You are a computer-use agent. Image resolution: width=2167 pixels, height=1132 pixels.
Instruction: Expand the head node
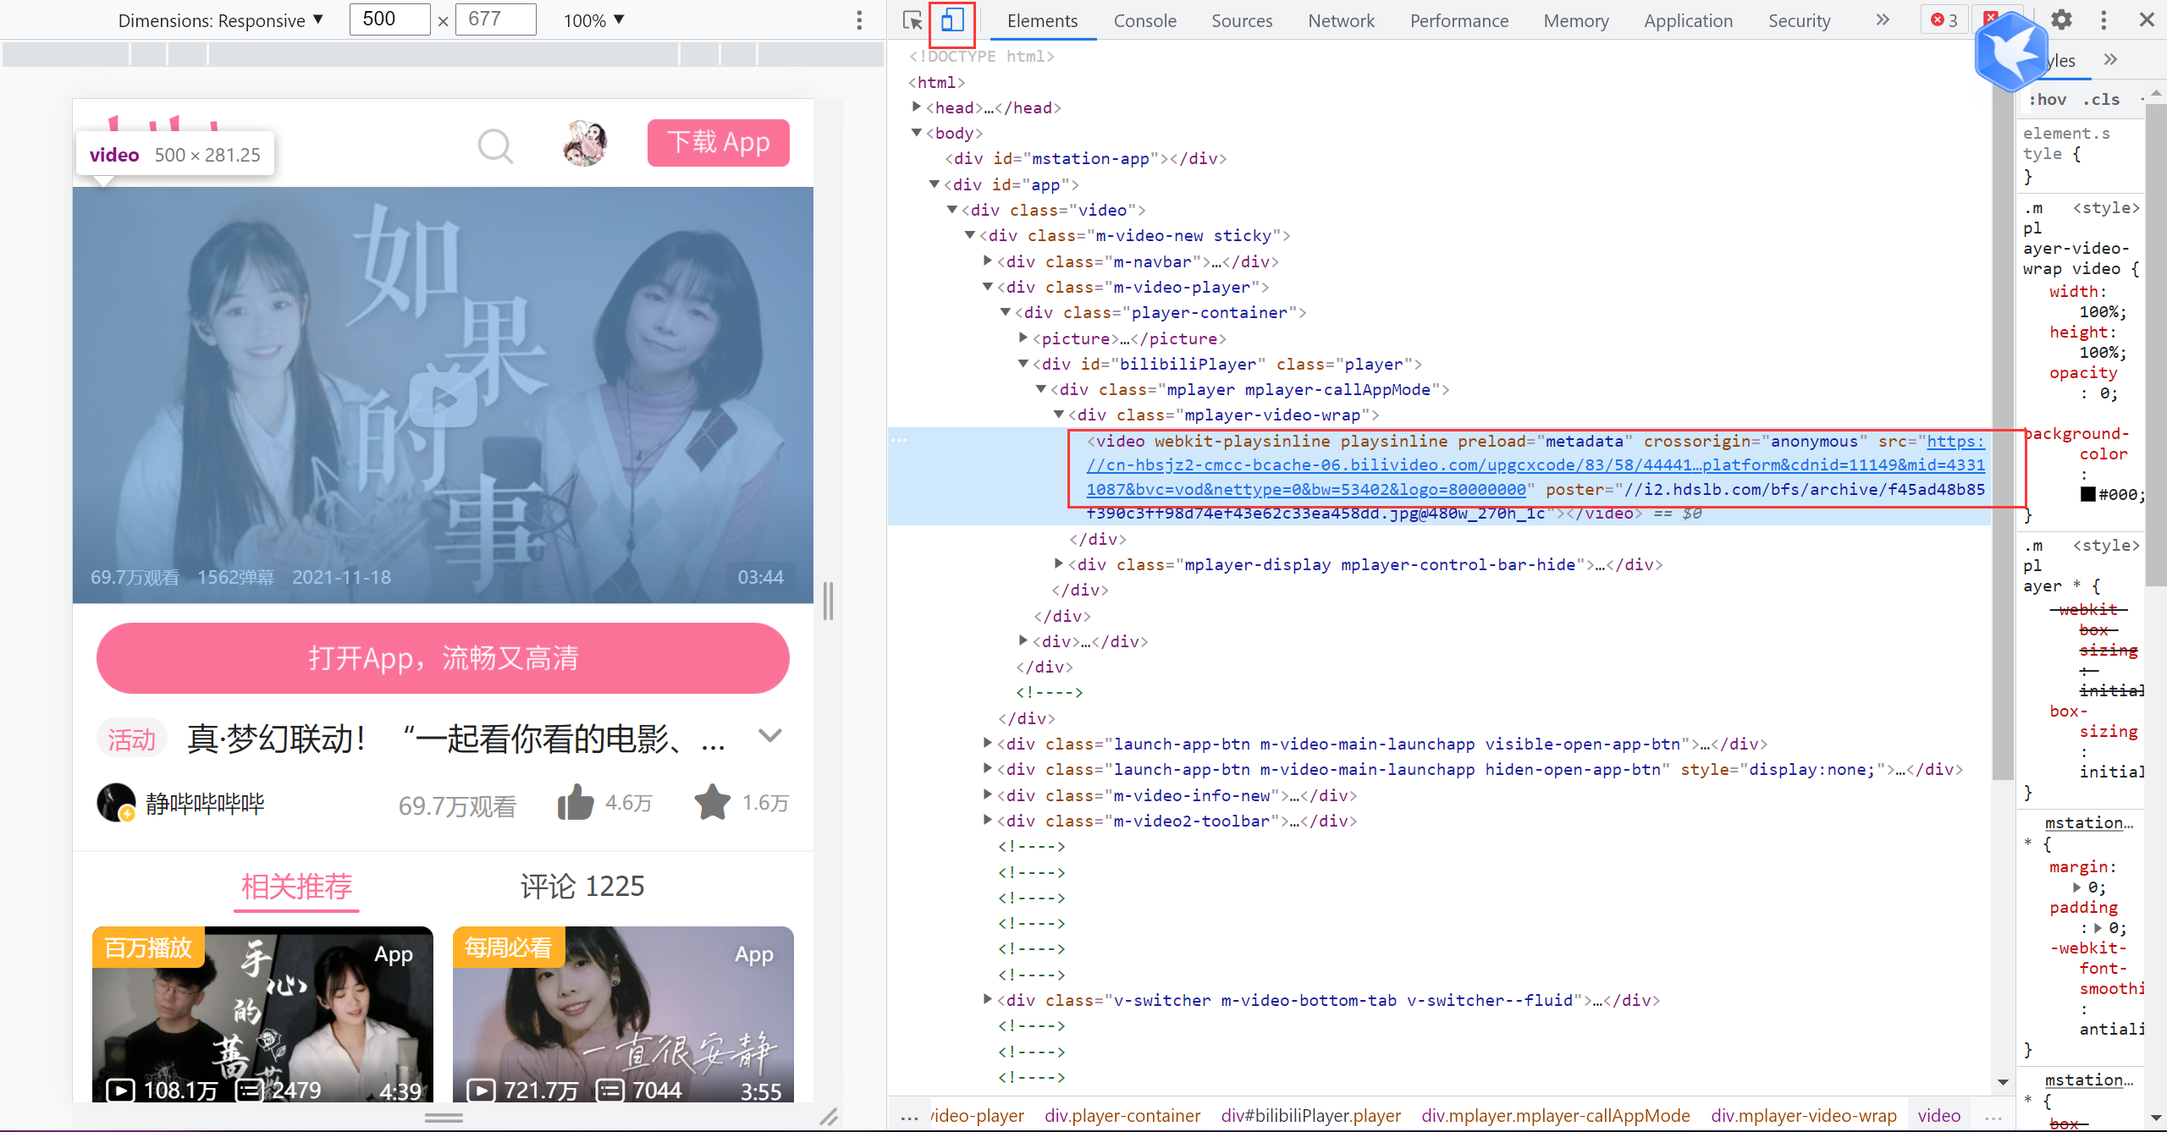point(916,107)
